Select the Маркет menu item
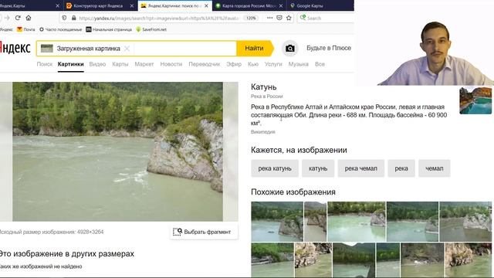This screenshot has width=494, height=278. (x=144, y=64)
